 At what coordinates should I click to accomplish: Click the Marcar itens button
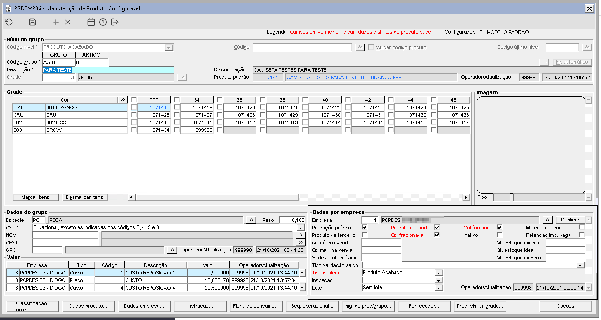coord(35,198)
